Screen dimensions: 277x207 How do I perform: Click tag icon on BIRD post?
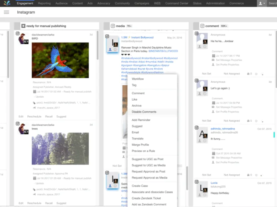[34, 103]
